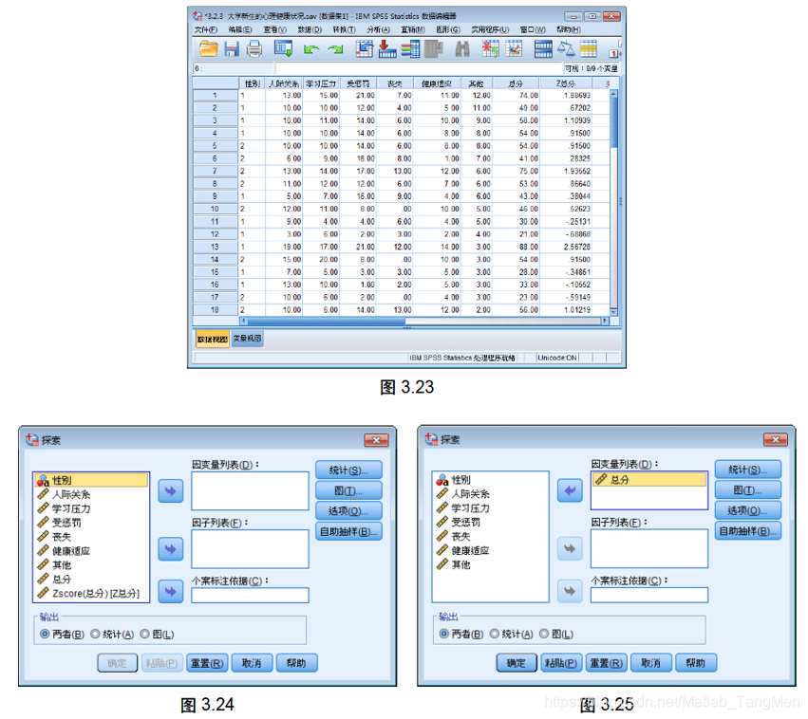Click arrow beside 因子列表 in 图 3.24 dialog
808x719 pixels.
[171, 549]
